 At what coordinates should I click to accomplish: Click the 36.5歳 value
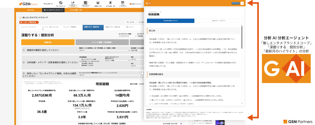(42, 112)
